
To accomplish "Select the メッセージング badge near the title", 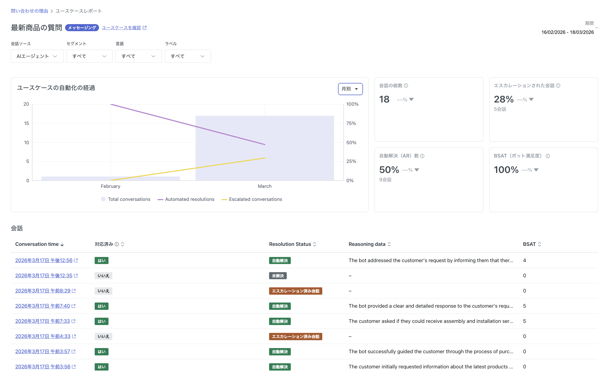I will (x=82, y=27).
